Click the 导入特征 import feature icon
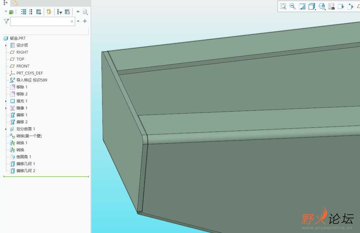Image resolution: width=360 pixels, height=233 pixels. 12,80
